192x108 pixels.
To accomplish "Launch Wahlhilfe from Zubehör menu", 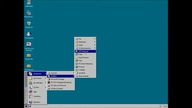I will [x=85, y=70].
